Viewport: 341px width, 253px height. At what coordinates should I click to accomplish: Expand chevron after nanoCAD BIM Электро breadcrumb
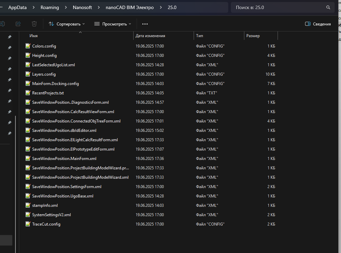coord(161,7)
